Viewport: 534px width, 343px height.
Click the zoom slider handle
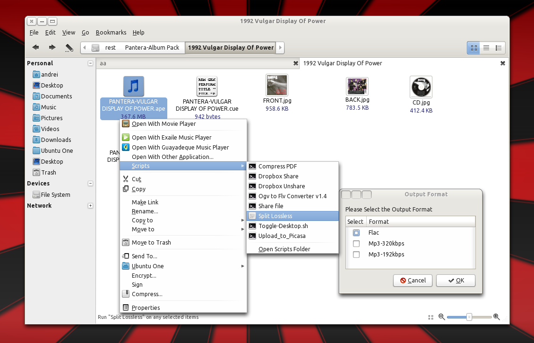click(469, 317)
